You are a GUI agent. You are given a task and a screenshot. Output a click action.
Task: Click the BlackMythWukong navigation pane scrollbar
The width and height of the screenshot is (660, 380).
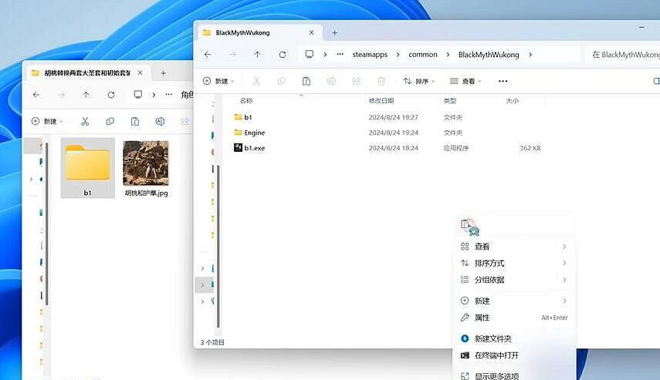click(x=218, y=246)
